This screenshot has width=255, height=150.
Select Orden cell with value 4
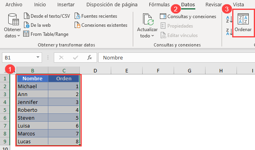click(64, 110)
